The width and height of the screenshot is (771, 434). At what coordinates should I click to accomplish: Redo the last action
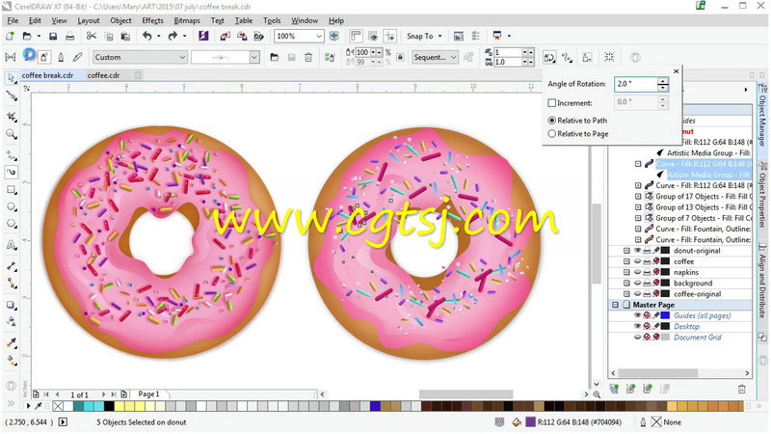click(173, 36)
